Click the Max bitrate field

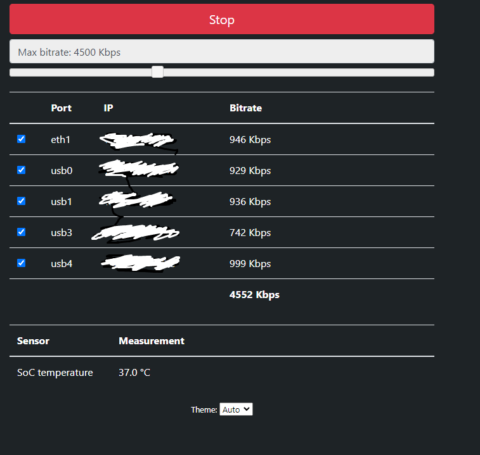(221, 52)
